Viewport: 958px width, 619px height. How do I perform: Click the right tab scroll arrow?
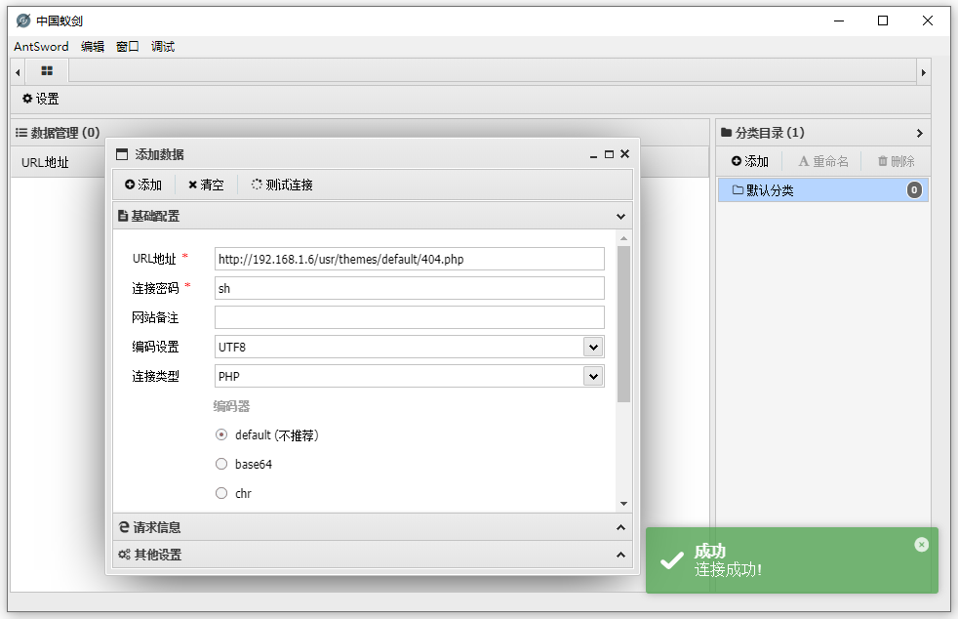(x=924, y=73)
